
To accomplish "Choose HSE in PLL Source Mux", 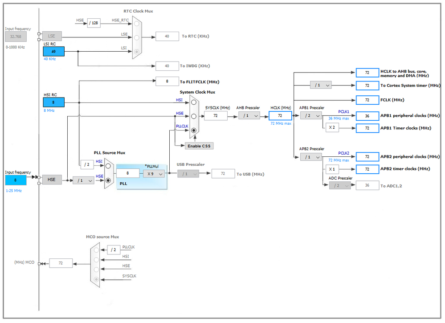I will click(108, 180).
